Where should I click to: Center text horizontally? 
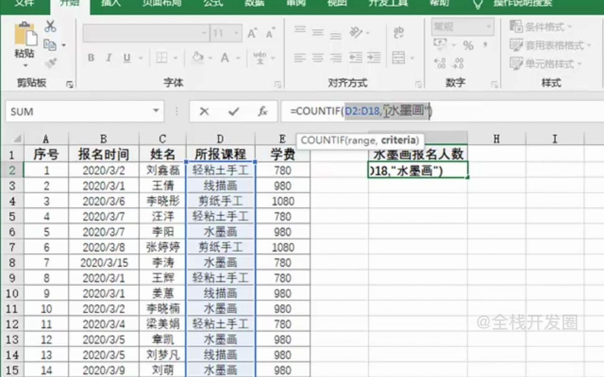(x=318, y=58)
